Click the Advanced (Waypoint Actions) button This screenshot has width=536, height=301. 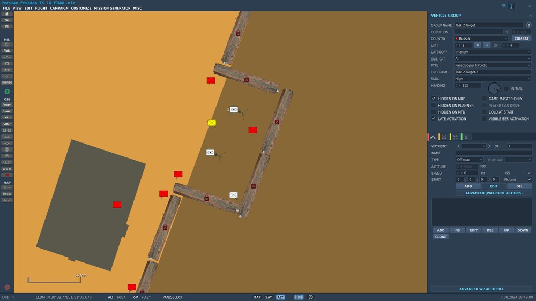[x=494, y=193]
